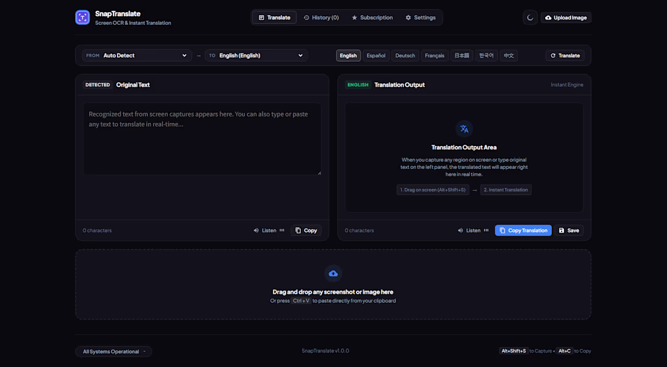Open the Subscription tab

point(372,18)
